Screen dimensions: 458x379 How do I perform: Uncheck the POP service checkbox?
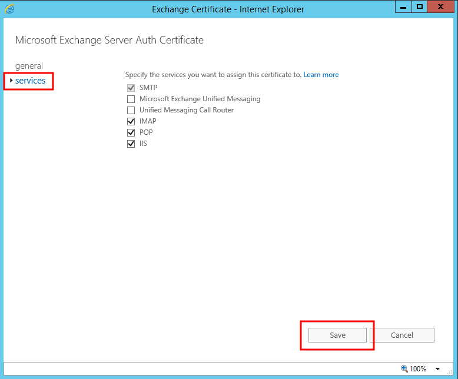(131, 132)
